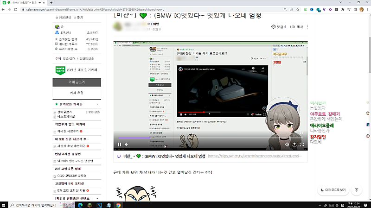Click the address bar URL
The image size is (371, 208).
(95, 9)
